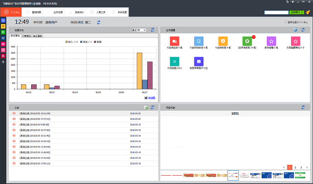Open business reminder gear settings

[x=295, y=30]
